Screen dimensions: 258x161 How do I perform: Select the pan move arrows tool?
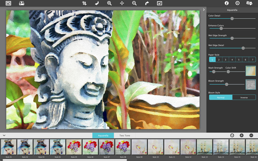point(122,3)
